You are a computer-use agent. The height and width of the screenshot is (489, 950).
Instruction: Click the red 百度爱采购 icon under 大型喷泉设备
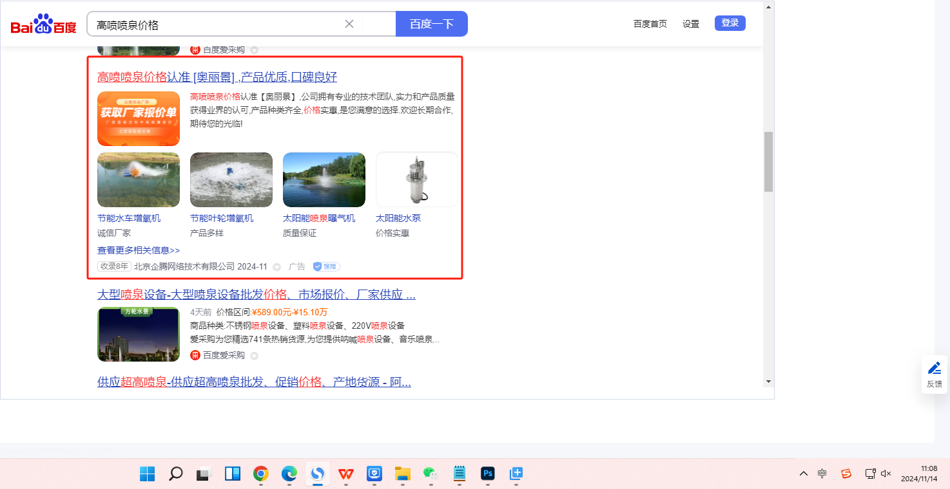click(x=195, y=355)
